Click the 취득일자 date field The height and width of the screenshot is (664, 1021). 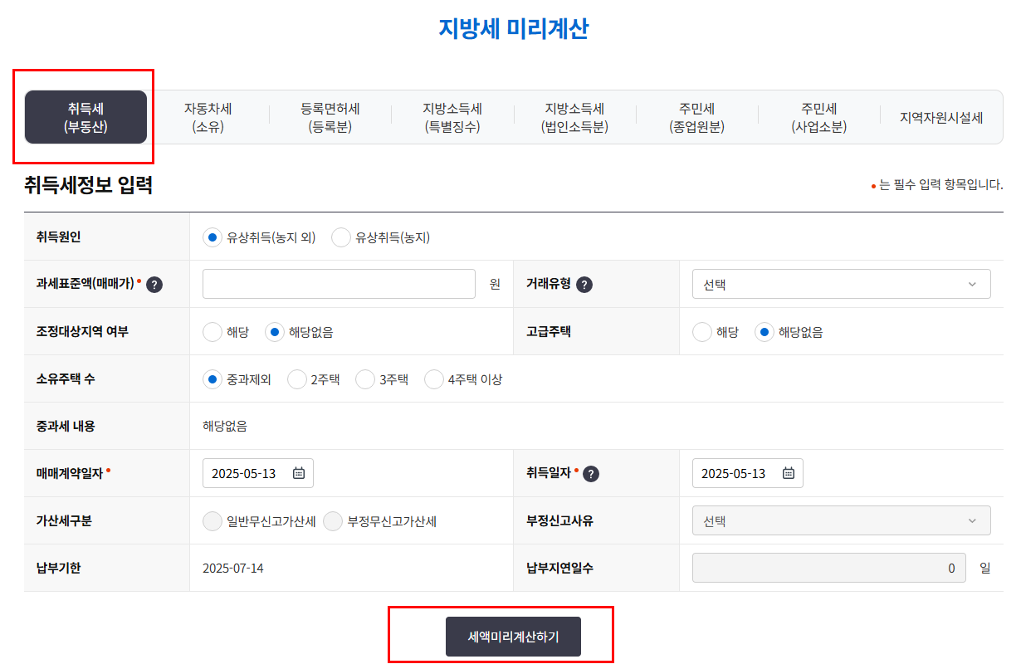tap(748, 473)
